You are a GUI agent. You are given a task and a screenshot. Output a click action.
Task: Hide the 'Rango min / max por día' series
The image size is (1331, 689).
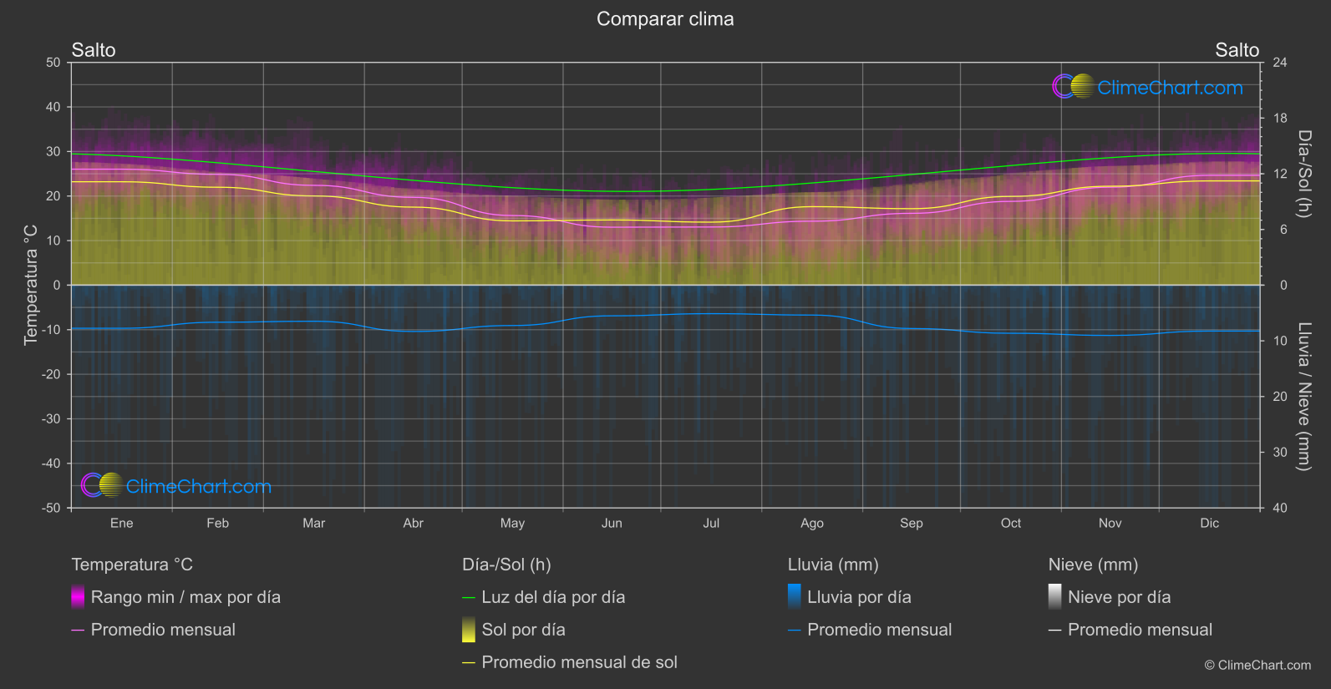pyautogui.click(x=185, y=597)
